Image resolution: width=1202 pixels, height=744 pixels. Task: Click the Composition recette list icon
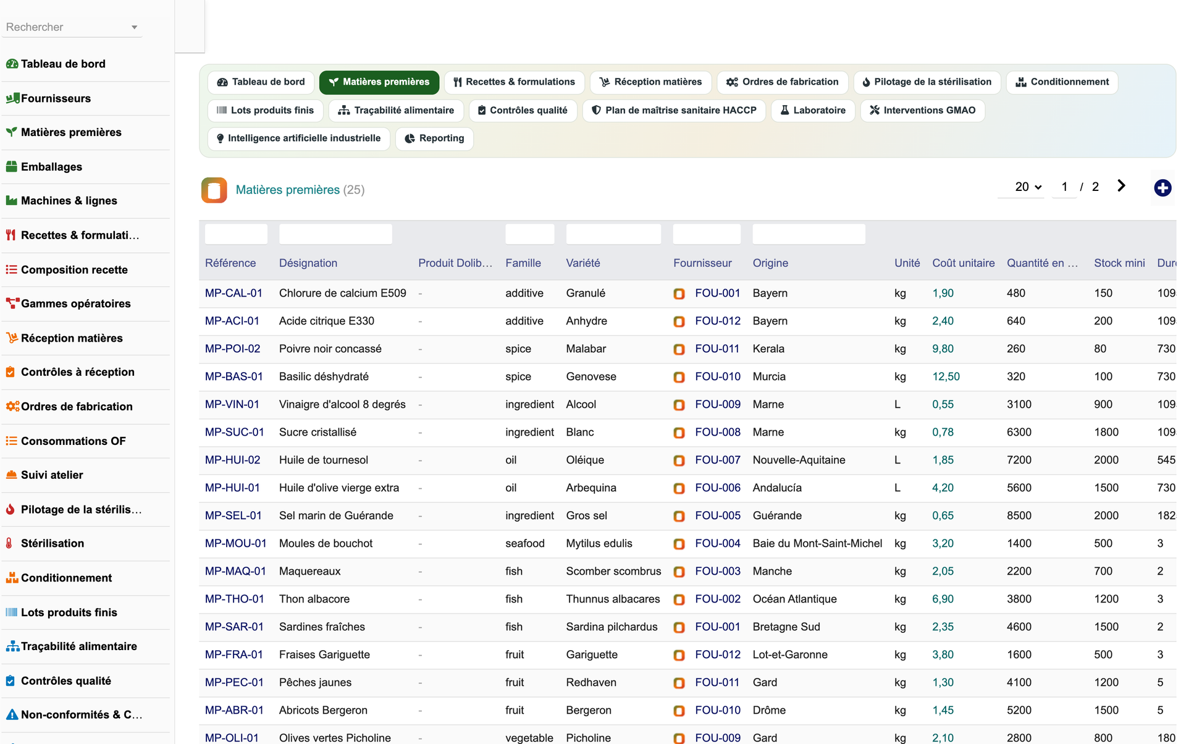(12, 269)
